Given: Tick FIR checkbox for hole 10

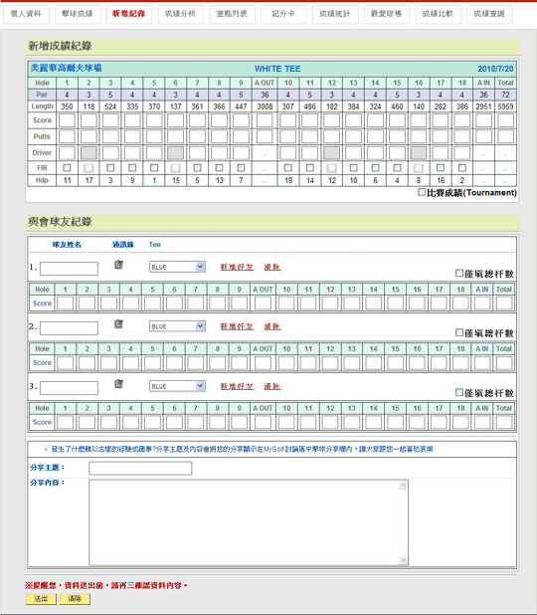Looking at the screenshot, I should point(288,168).
